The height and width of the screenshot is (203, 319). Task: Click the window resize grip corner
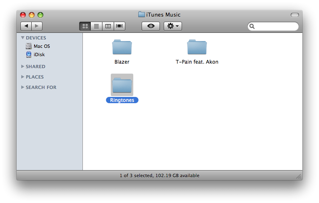299,176
